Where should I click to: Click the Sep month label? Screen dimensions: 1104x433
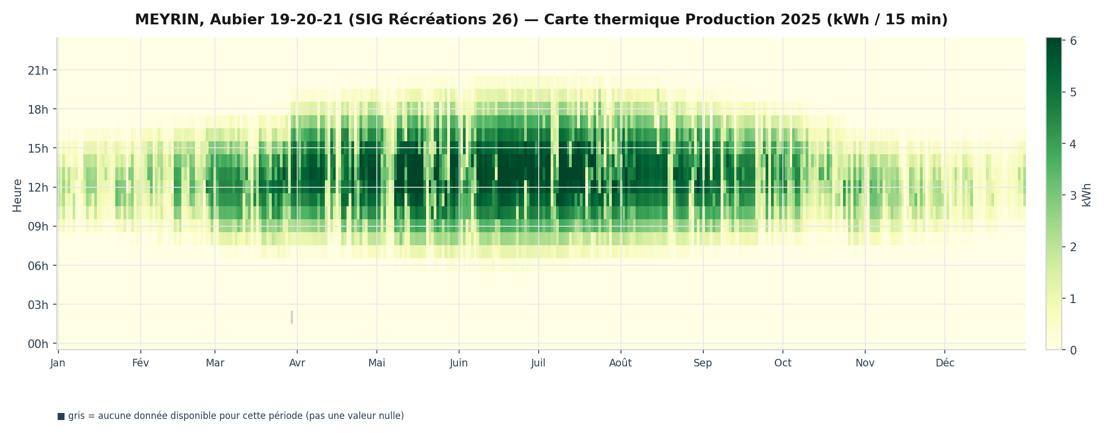coord(703,363)
